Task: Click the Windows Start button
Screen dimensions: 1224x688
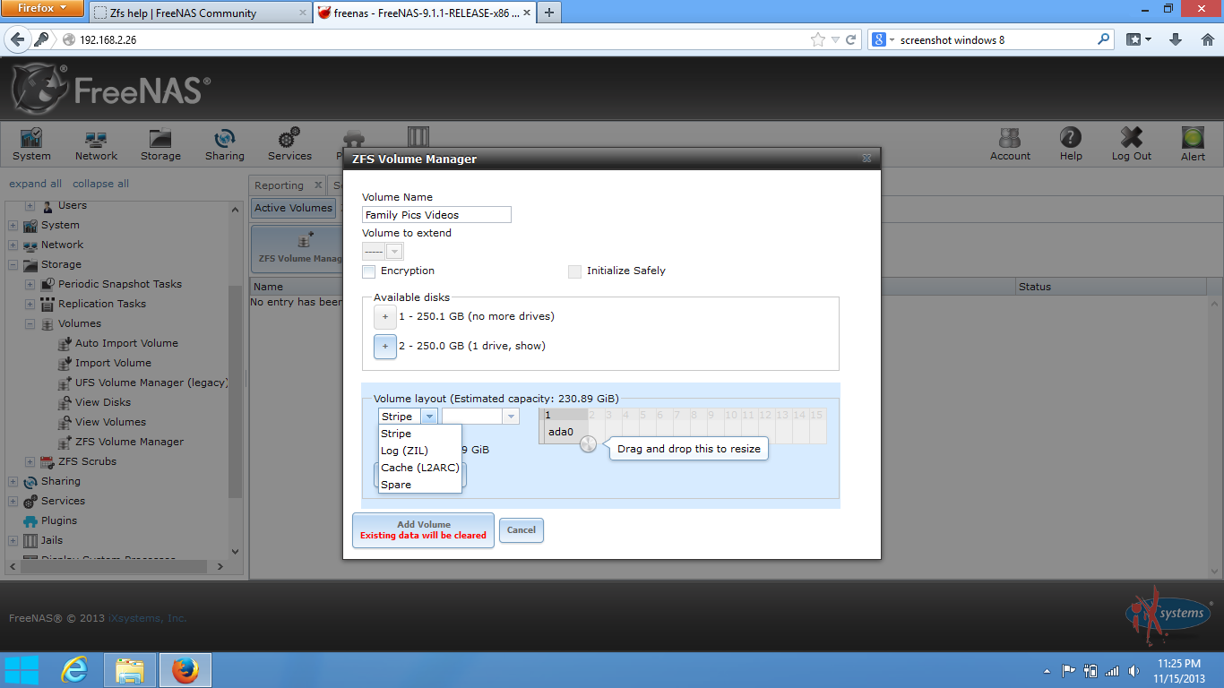Action: tap(22, 670)
